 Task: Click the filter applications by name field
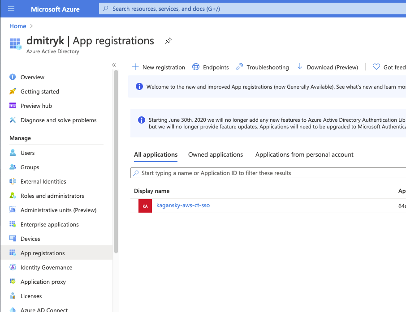[x=268, y=173]
